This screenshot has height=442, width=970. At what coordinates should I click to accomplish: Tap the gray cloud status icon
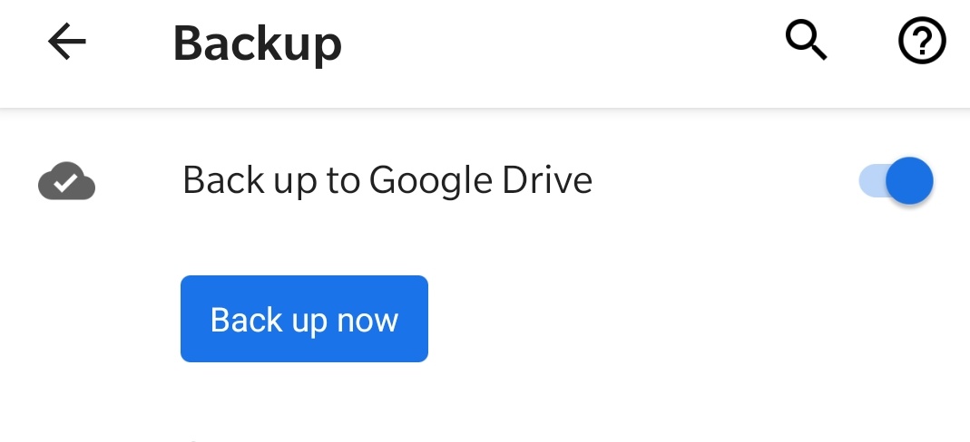pyautogui.click(x=67, y=181)
